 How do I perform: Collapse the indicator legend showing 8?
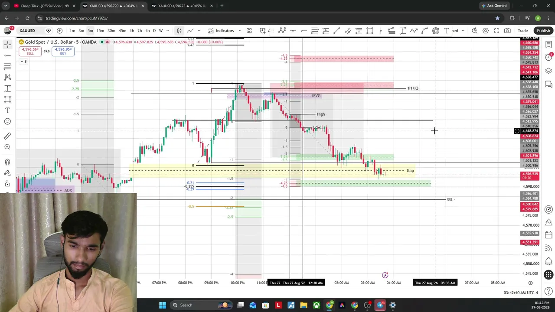click(x=23, y=62)
